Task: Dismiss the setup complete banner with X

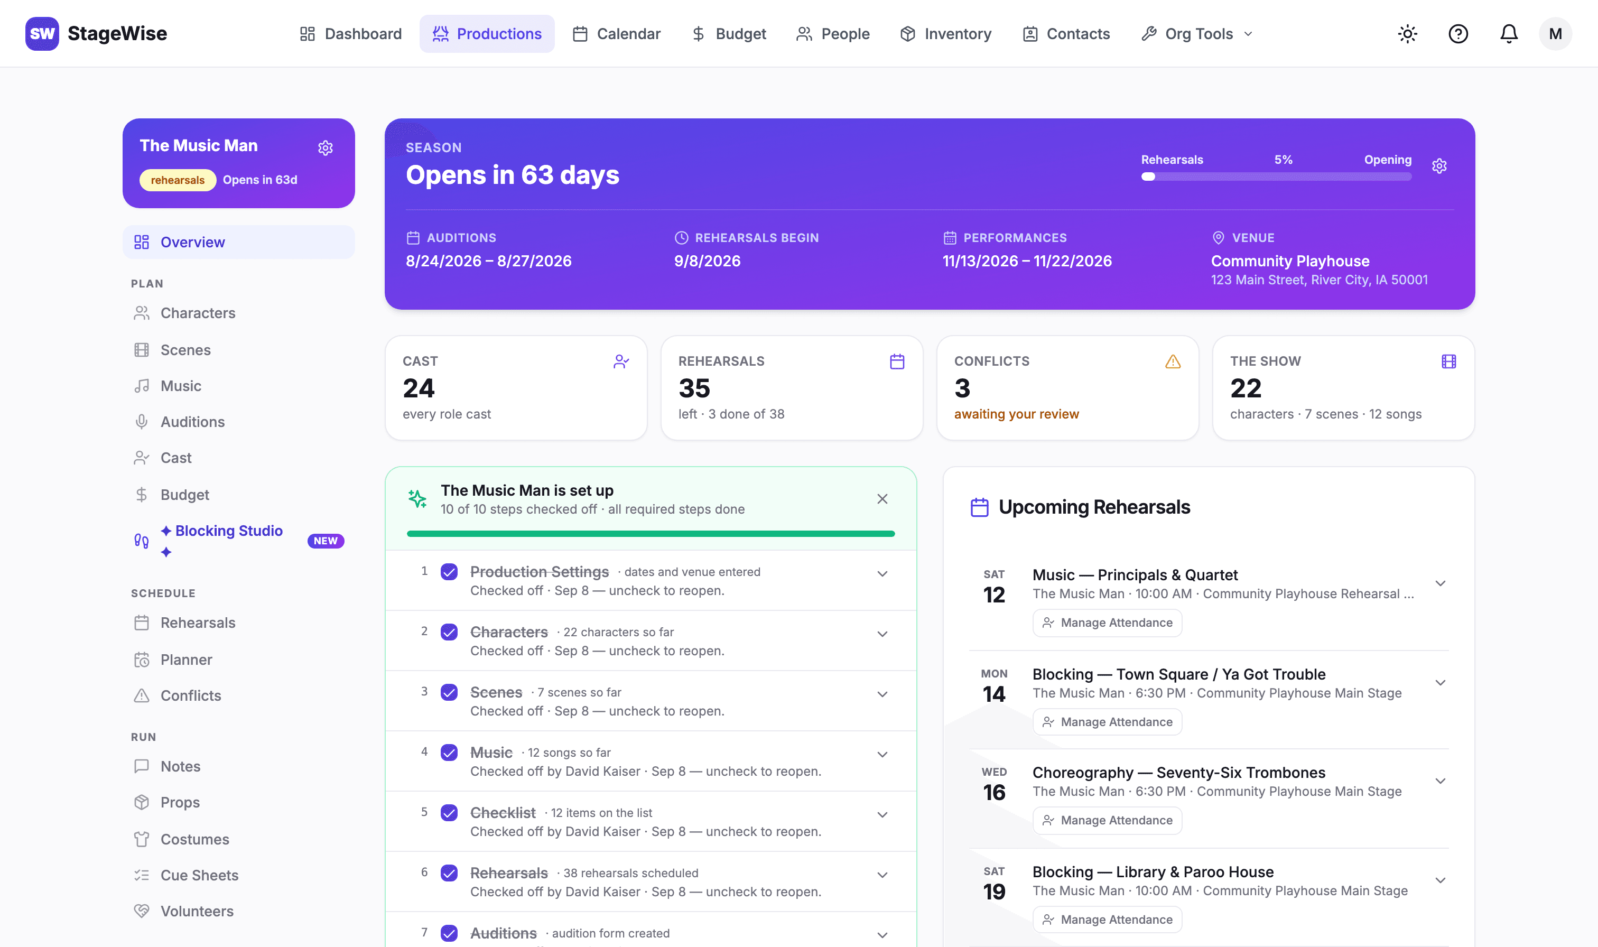Action: click(x=882, y=499)
